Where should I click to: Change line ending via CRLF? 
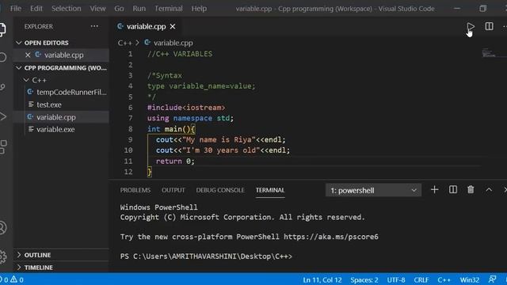click(421, 279)
